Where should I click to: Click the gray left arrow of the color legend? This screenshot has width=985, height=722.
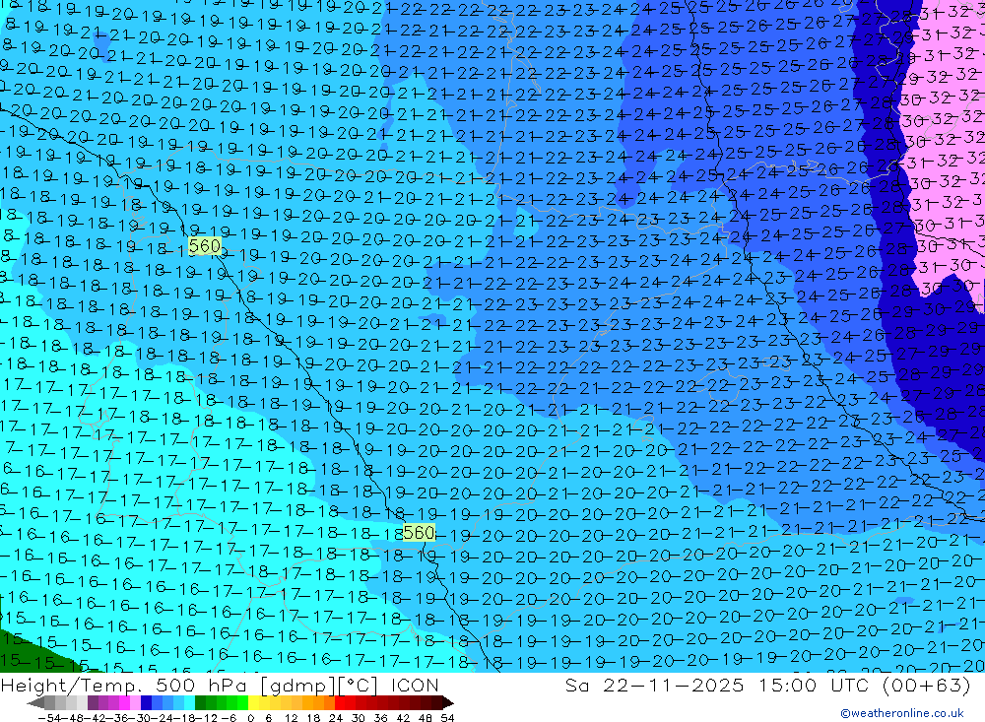pos(35,703)
